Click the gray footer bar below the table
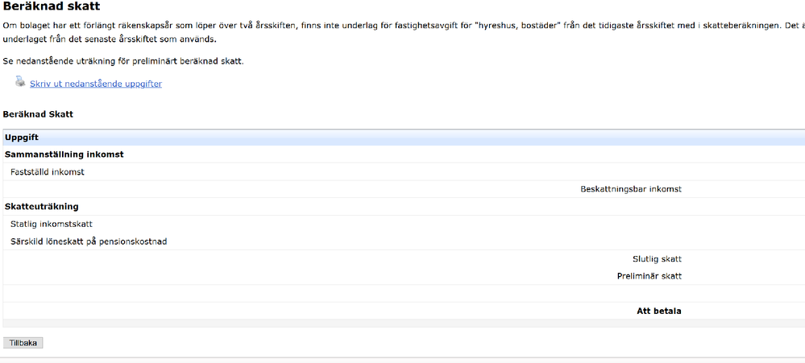Screen dimensions: 805x363 (x=403, y=323)
